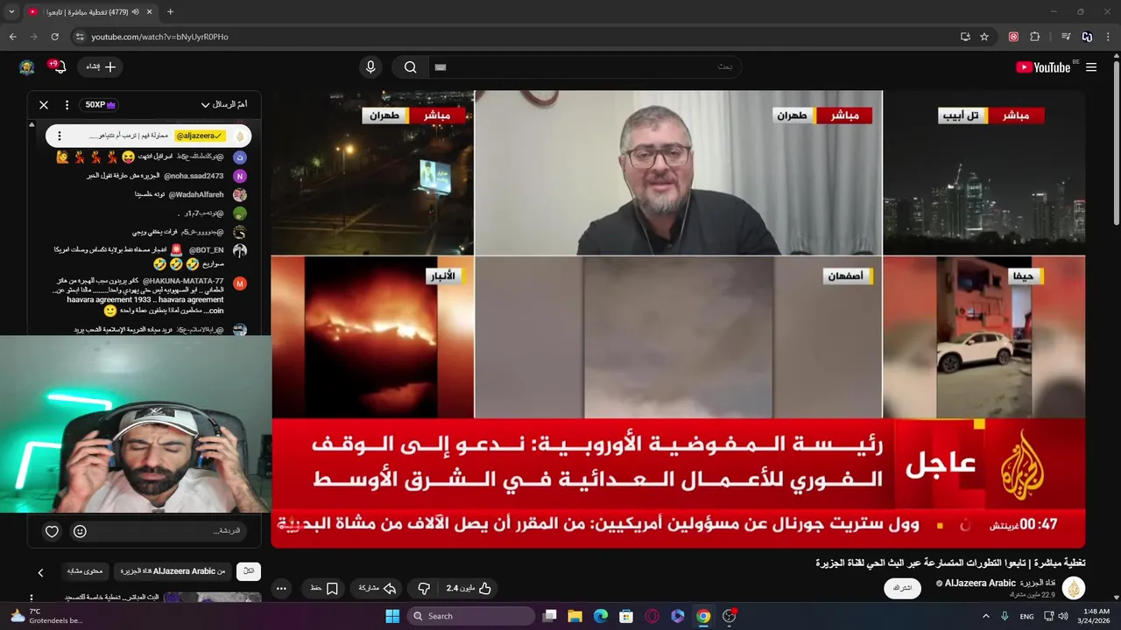Click red extension icon in toolbar
This screenshot has width=1121, height=630.
click(1013, 37)
